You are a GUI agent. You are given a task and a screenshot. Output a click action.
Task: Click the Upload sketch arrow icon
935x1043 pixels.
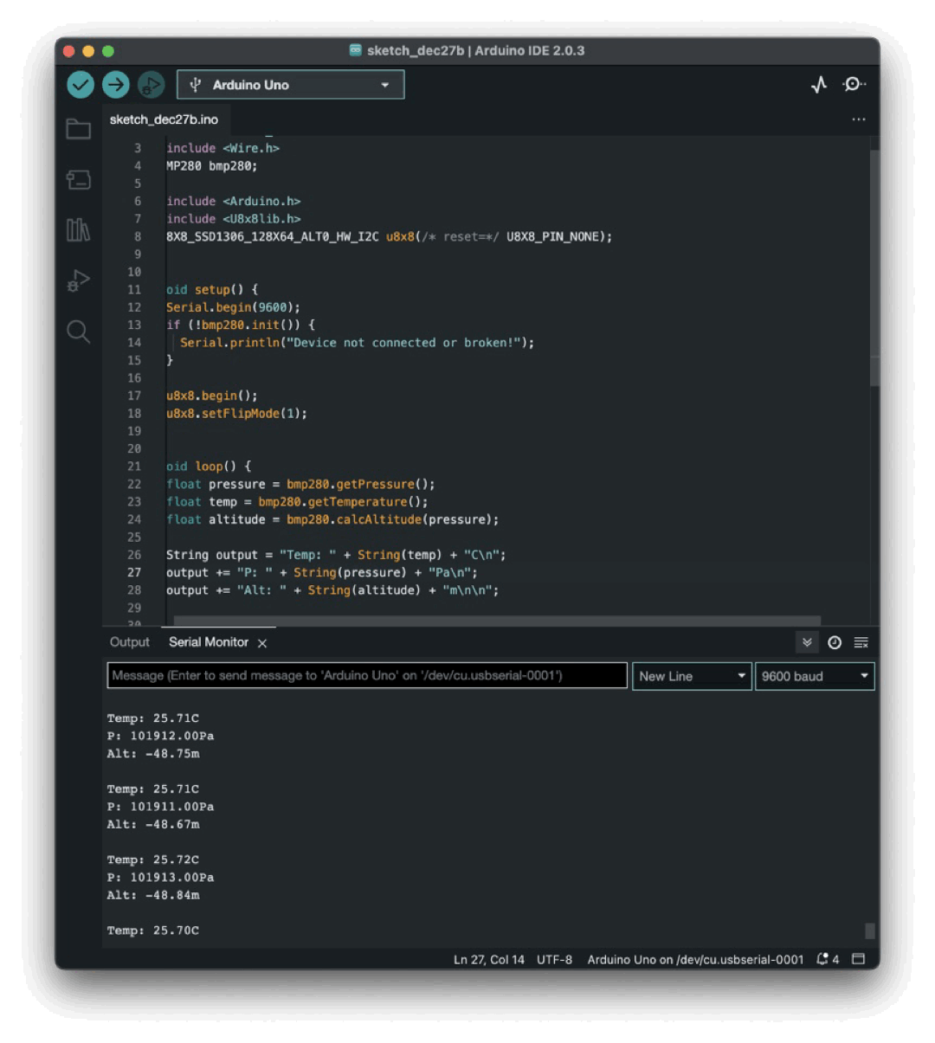115,84
